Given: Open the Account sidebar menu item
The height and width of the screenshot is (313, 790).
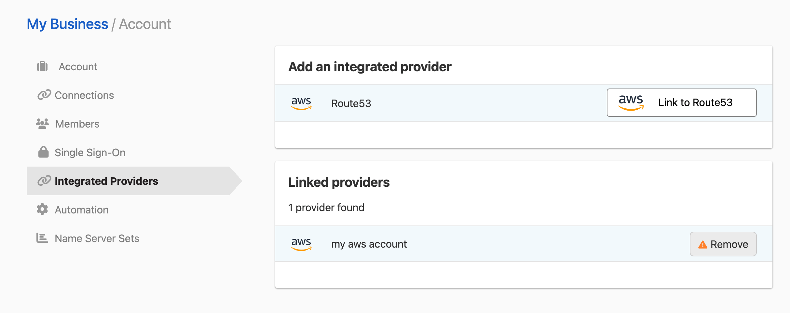Looking at the screenshot, I should pos(78,67).
